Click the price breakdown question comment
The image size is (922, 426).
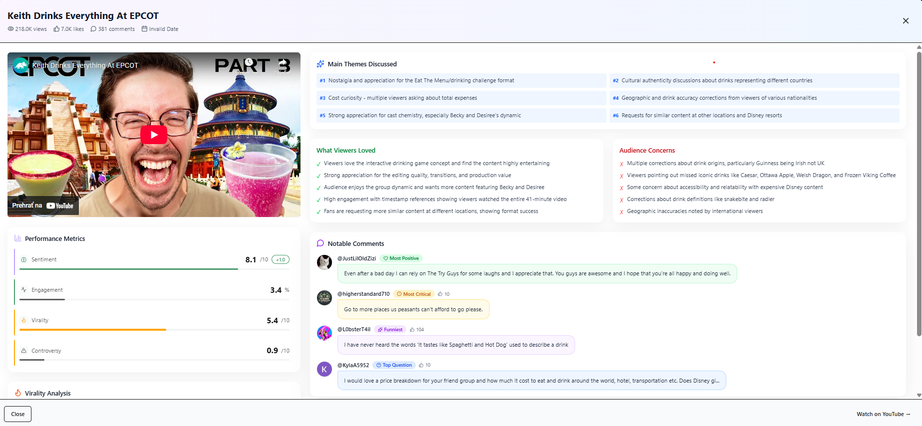[532, 381]
